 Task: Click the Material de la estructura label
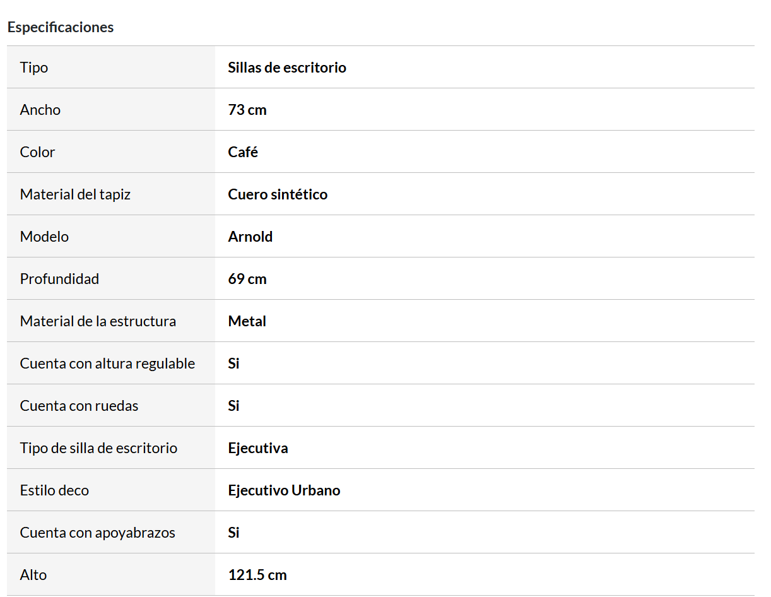coord(98,321)
